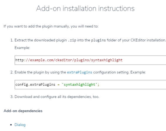Click the 'Add-on dependencies' heading
Screen dimensions: 166x131
click(x=23, y=111)
